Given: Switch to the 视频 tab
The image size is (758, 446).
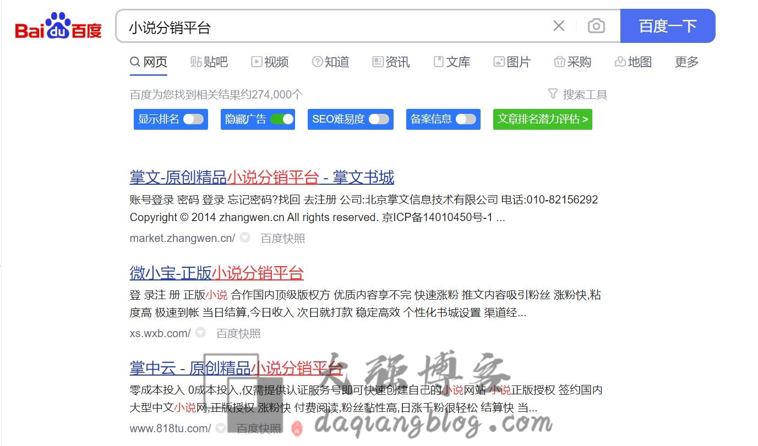Looking at the screenshot, I should [270, 62].
